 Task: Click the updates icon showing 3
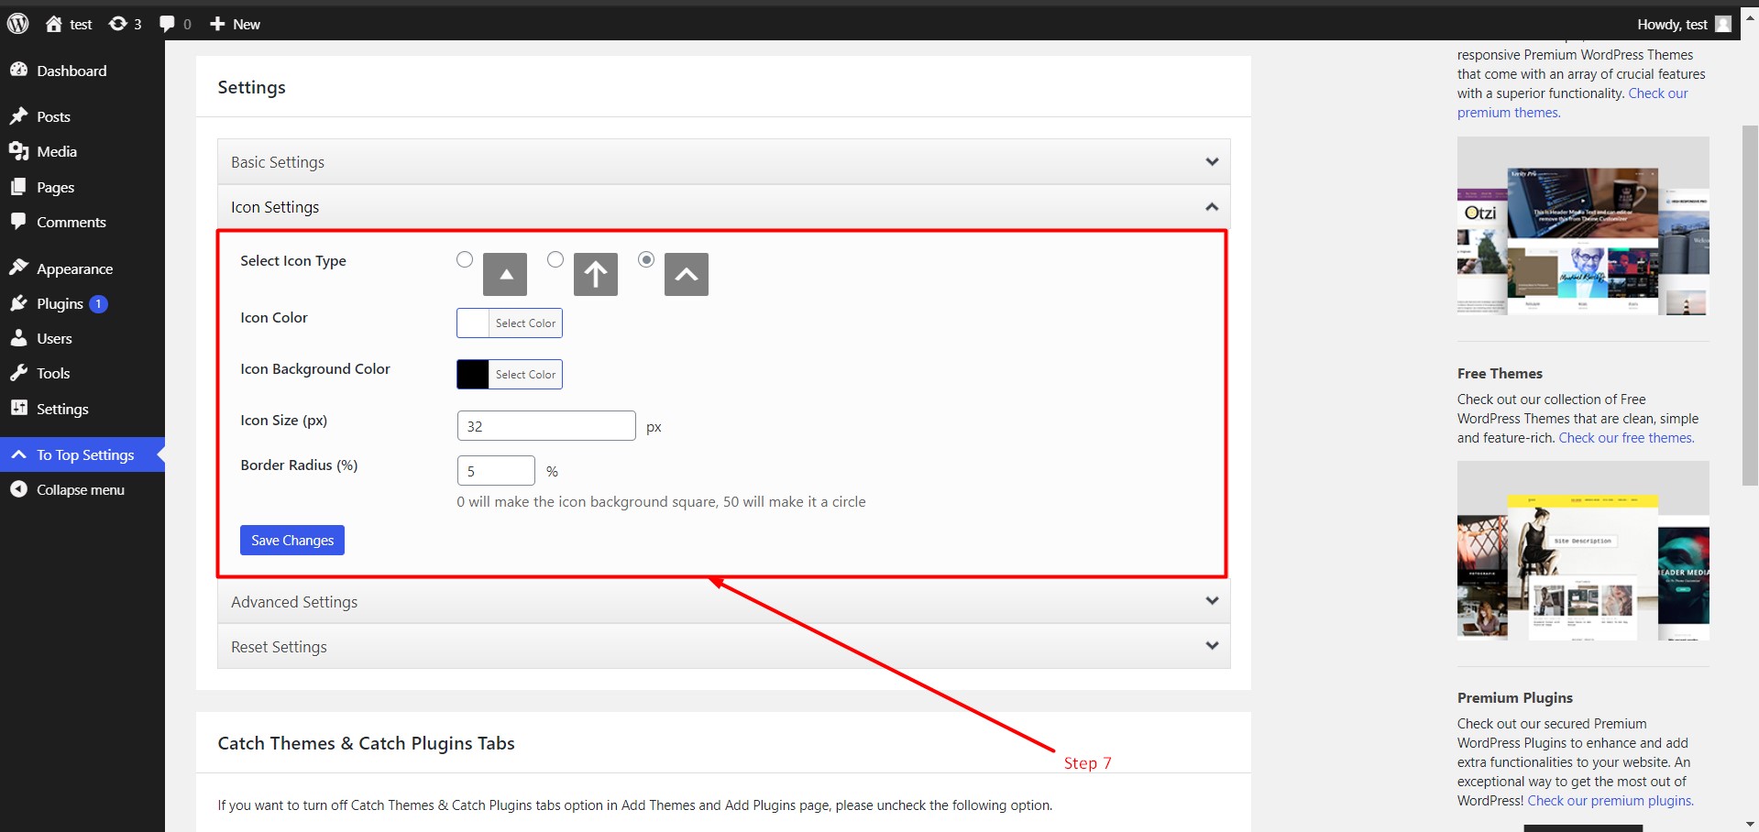117,24
